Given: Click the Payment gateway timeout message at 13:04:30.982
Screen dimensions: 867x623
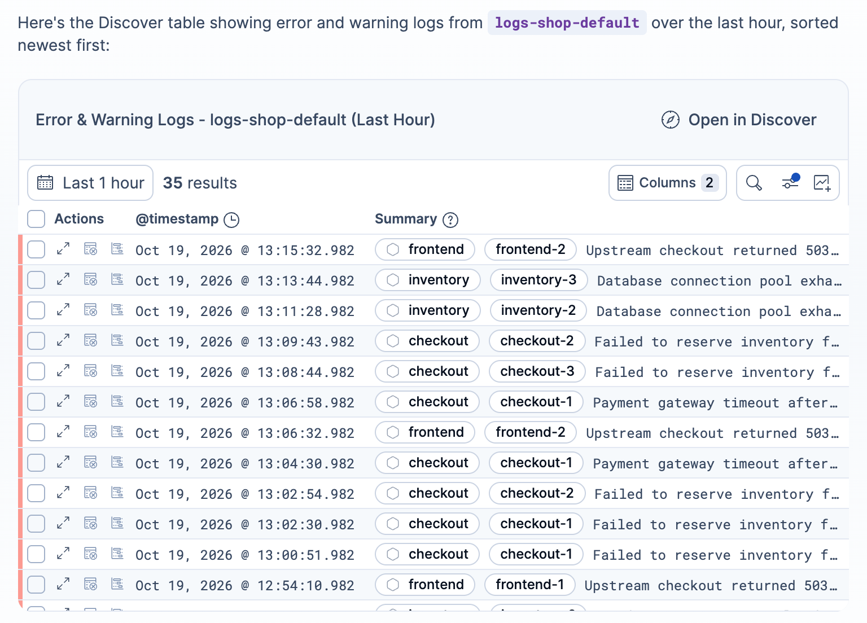Looking at the screenshot, I should pyautogui.click(x=715, y=464).
